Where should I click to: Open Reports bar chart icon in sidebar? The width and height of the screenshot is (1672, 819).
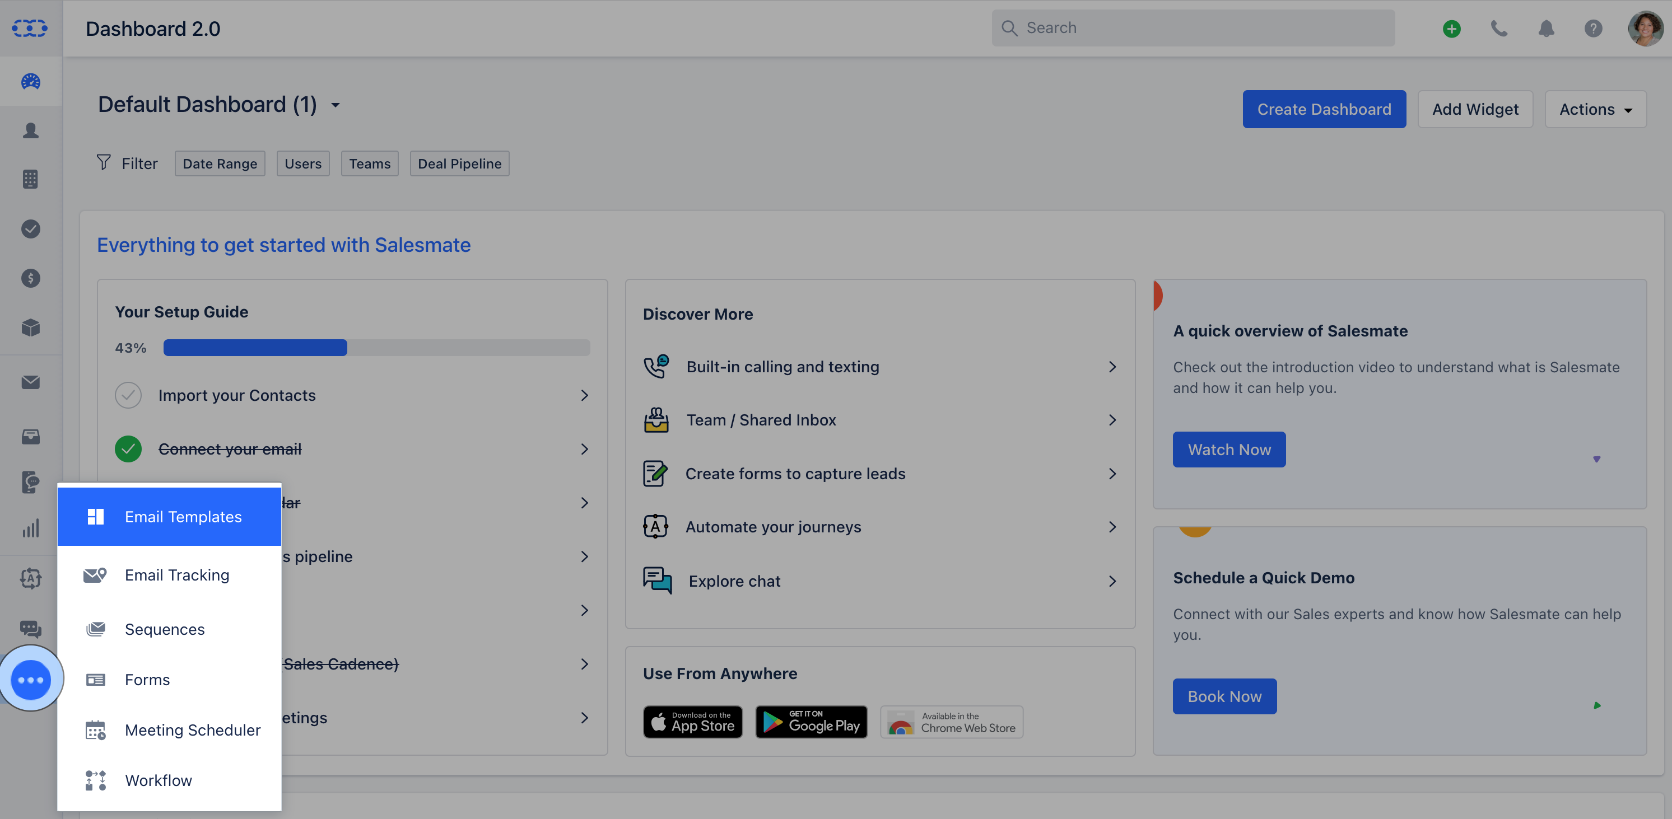[30, 528]
